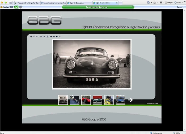Switch to the 'Trouble with lighting' tab
Image resolution: width=186 pixels, height=134 pixels.
tap(27, 3)
